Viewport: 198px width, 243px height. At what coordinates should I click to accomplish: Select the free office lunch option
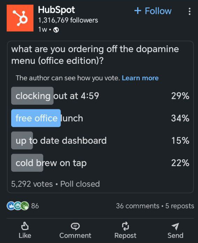pyautogui.click(x=100, y=118)
